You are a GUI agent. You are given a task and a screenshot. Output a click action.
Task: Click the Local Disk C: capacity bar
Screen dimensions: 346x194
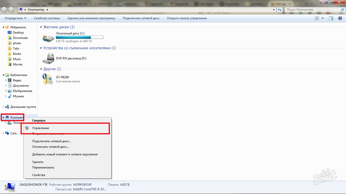point(80,37)
